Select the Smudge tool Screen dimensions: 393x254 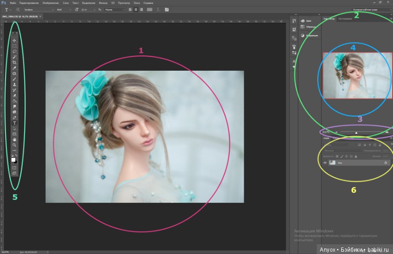tap(14, 107)
